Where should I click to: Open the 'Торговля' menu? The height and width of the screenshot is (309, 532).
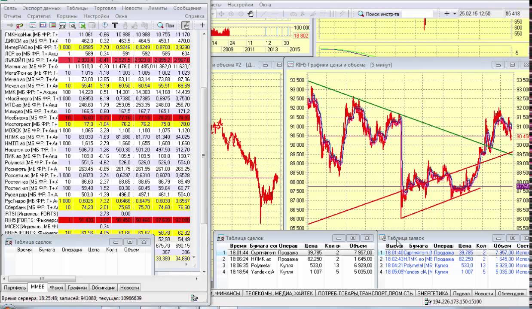tap(105, 8)
